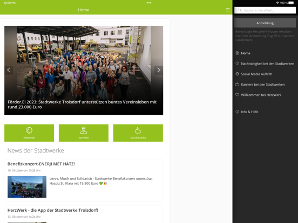
Task: Advance carousel with right arrow
Action: point(159,70)
